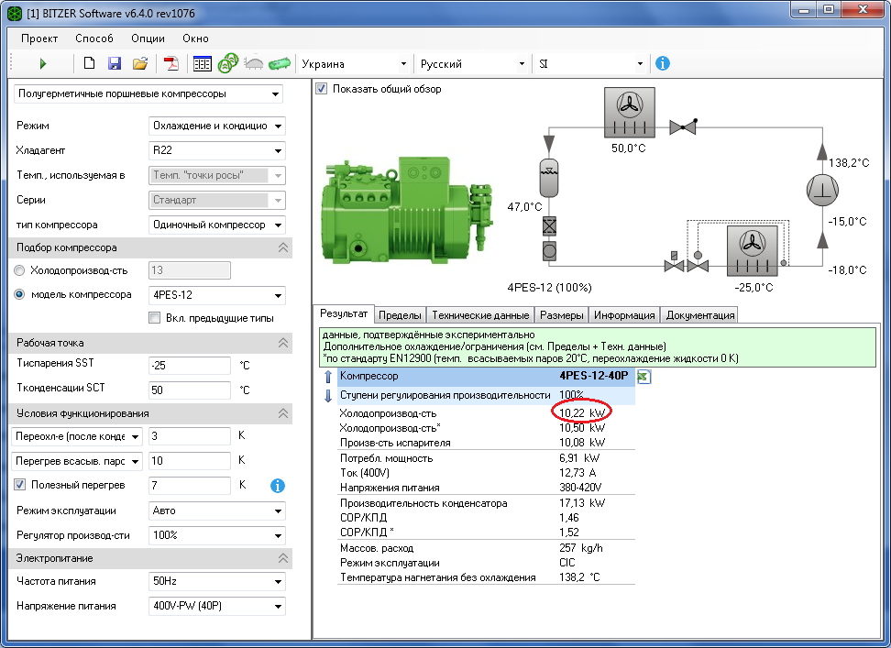Click the gray condensing unit icon
The height and width of the screenshot is (648, 891).
(253, 63)
